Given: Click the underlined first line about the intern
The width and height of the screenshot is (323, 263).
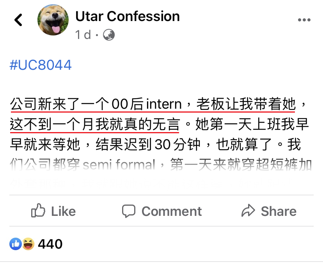Looking at the screenshot, I should 152,105.
